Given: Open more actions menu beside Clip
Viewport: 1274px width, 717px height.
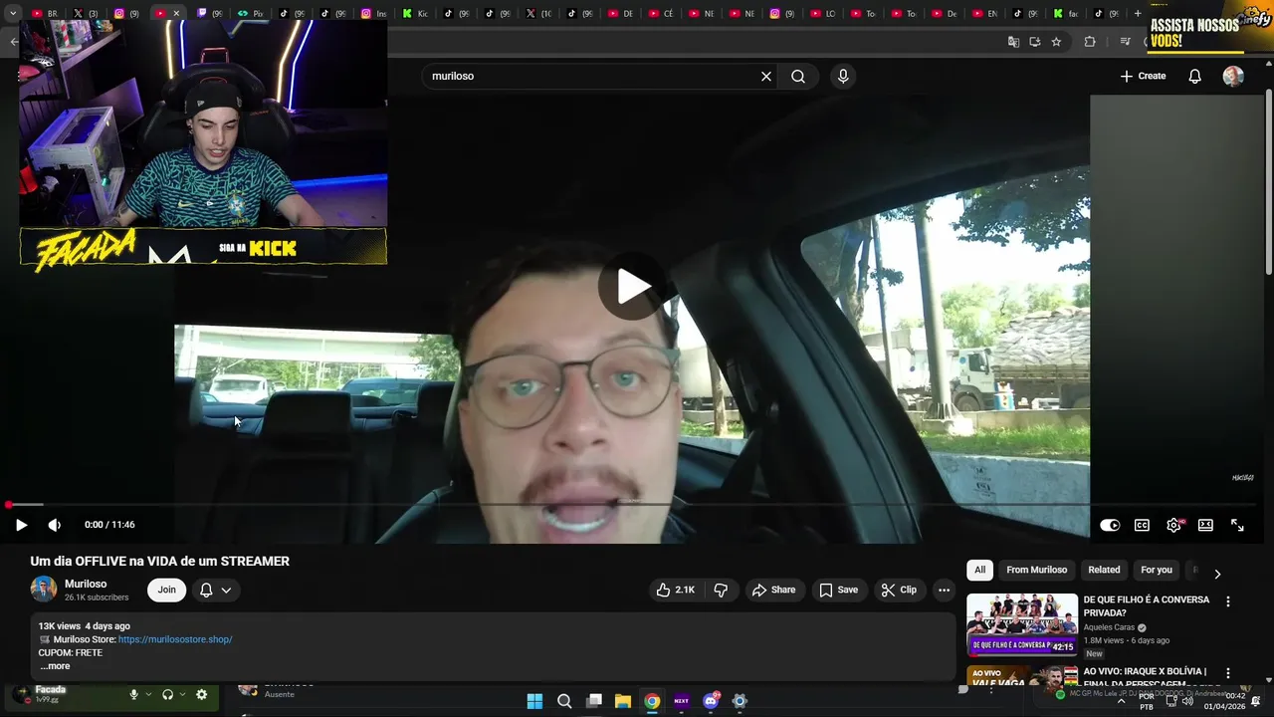Looking at the screenshot, I should coord(944,590).
